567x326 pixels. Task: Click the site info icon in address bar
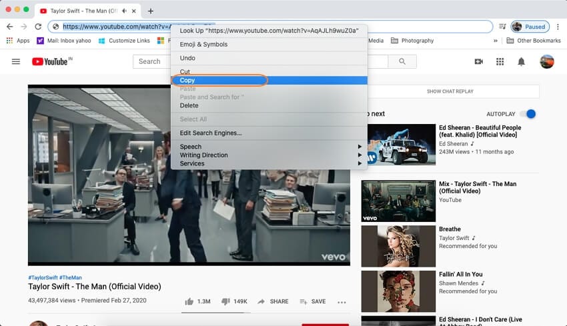coord(55,27)
